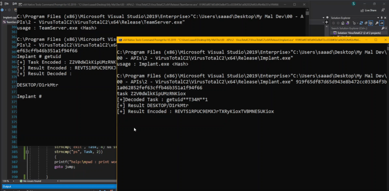Image resolution: width=389 pixels, height=191 pixels.
Task: Click the Live Share button
Action: tap(368, 10)
